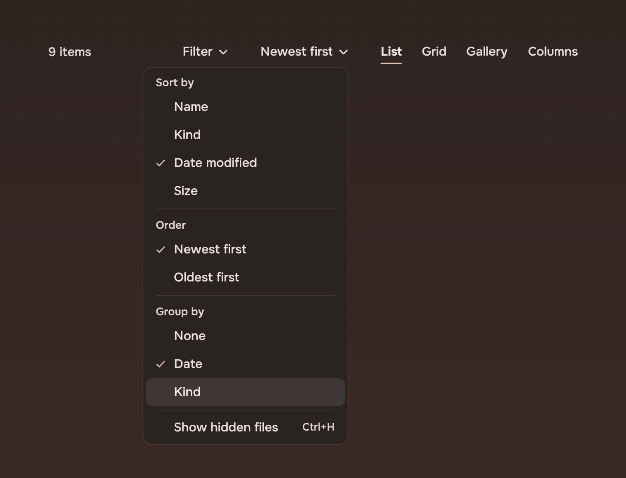Sort files by Size
The height and width of the screenshot is (478, 626).
click(245, 191)
